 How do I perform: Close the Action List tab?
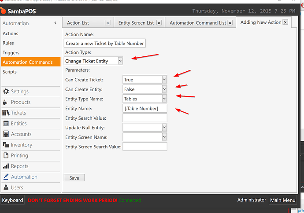pos(108,22)
